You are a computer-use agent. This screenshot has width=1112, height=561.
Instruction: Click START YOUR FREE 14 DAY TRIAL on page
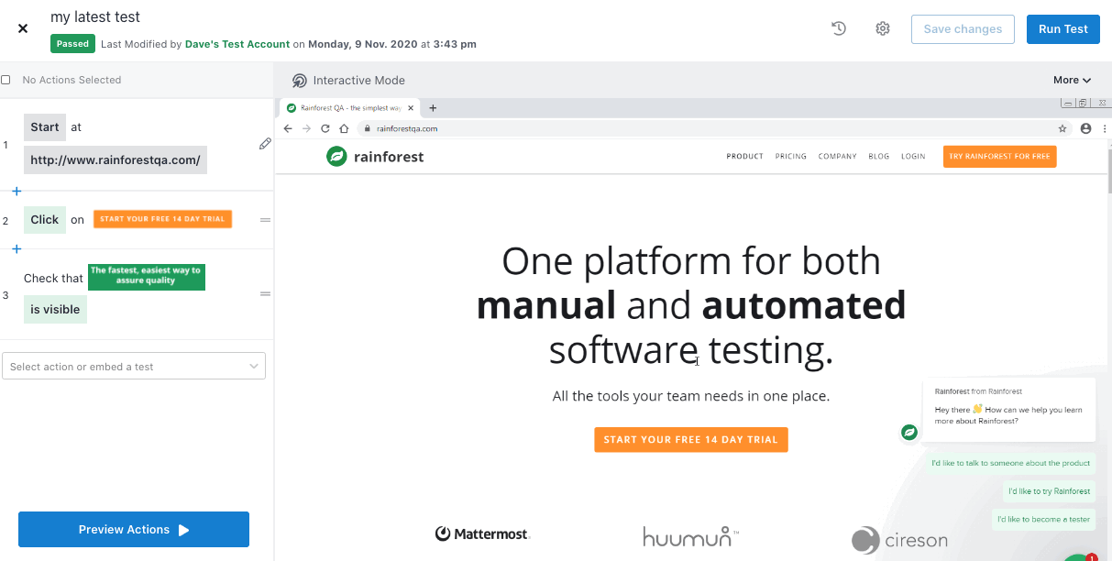tap(690, 439)
